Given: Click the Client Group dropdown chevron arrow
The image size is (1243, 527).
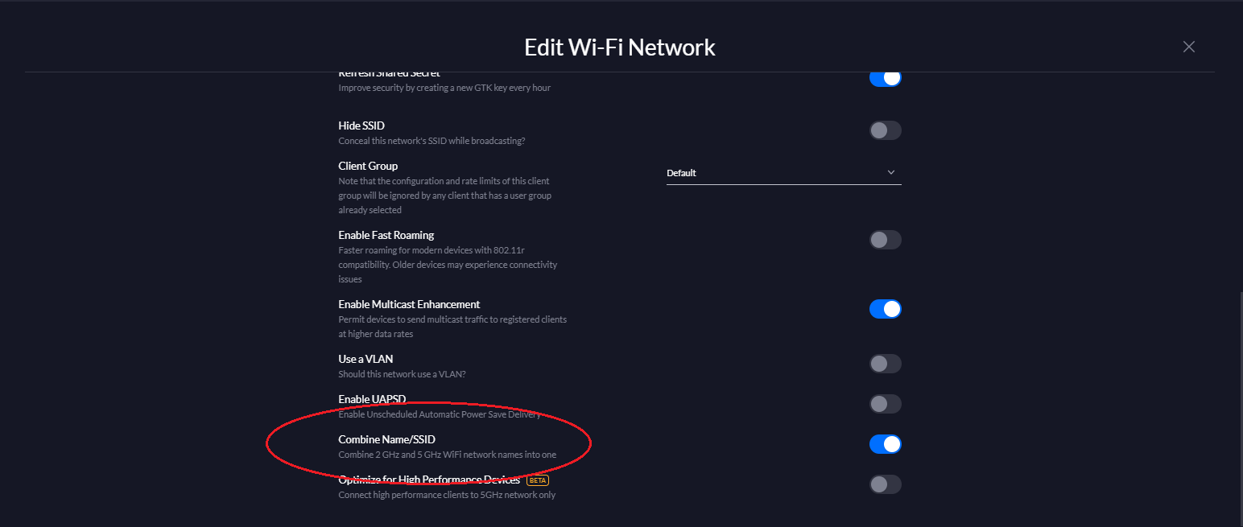Looking at the screenshot, I should (x=890, y=173).
